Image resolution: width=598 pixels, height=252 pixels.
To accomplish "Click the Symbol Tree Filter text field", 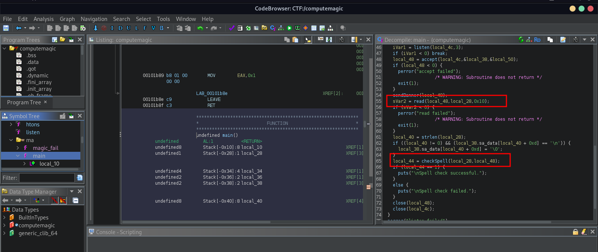I will (47, 178).
